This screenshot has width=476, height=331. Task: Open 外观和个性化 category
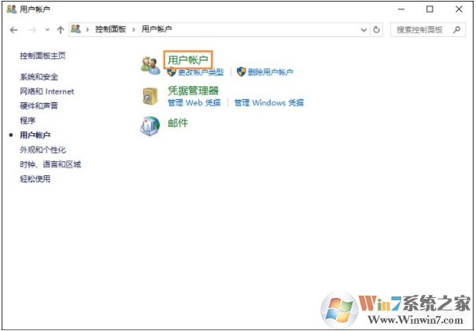(42, 149)
